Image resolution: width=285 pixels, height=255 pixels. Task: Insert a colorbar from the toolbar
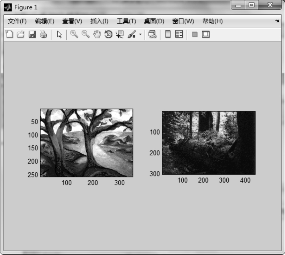tap(168, 34)
